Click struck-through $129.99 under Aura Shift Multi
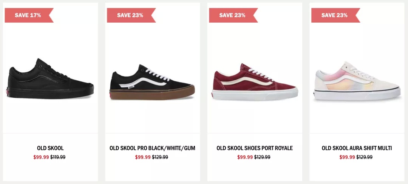 (x=365, y=157)
